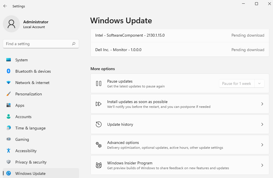Screen dimensions: 273x178
Task: Click the search magnifier icon
Action: coord(74,44)
